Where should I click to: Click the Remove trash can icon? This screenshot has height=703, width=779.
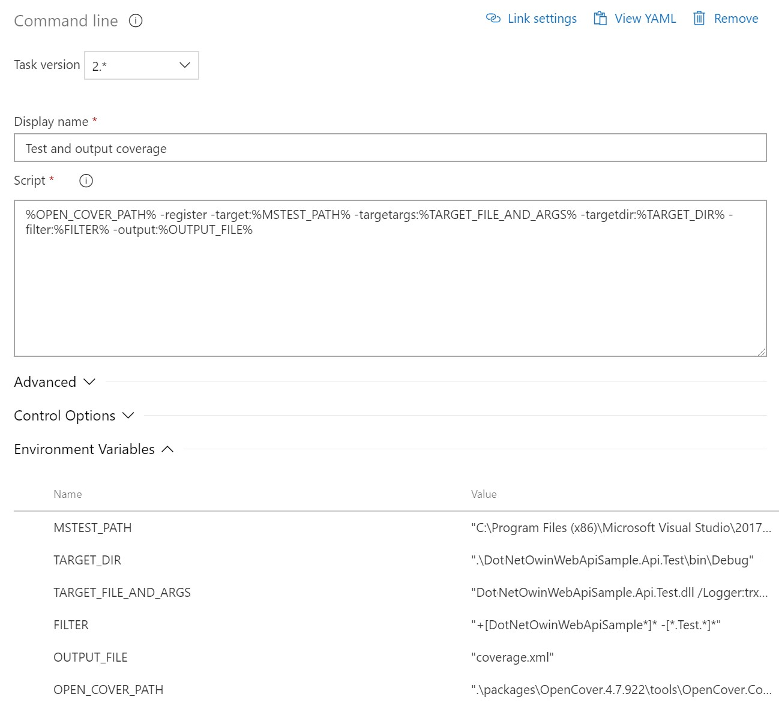(x=699, y=19)
